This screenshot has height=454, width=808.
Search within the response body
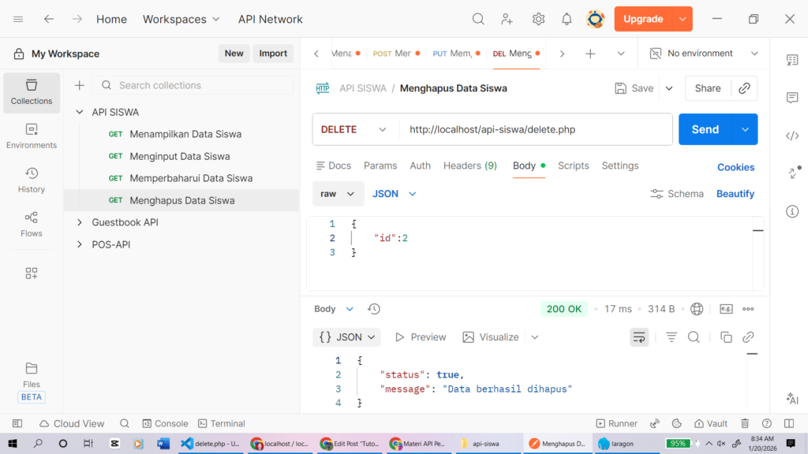[x=694, y=337]
